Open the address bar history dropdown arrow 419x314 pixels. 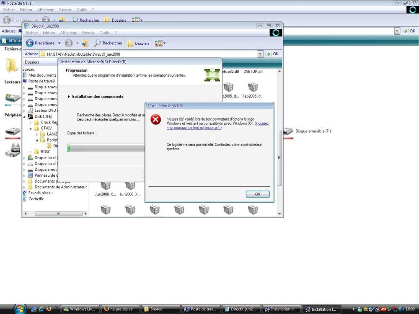click(260, 54)
